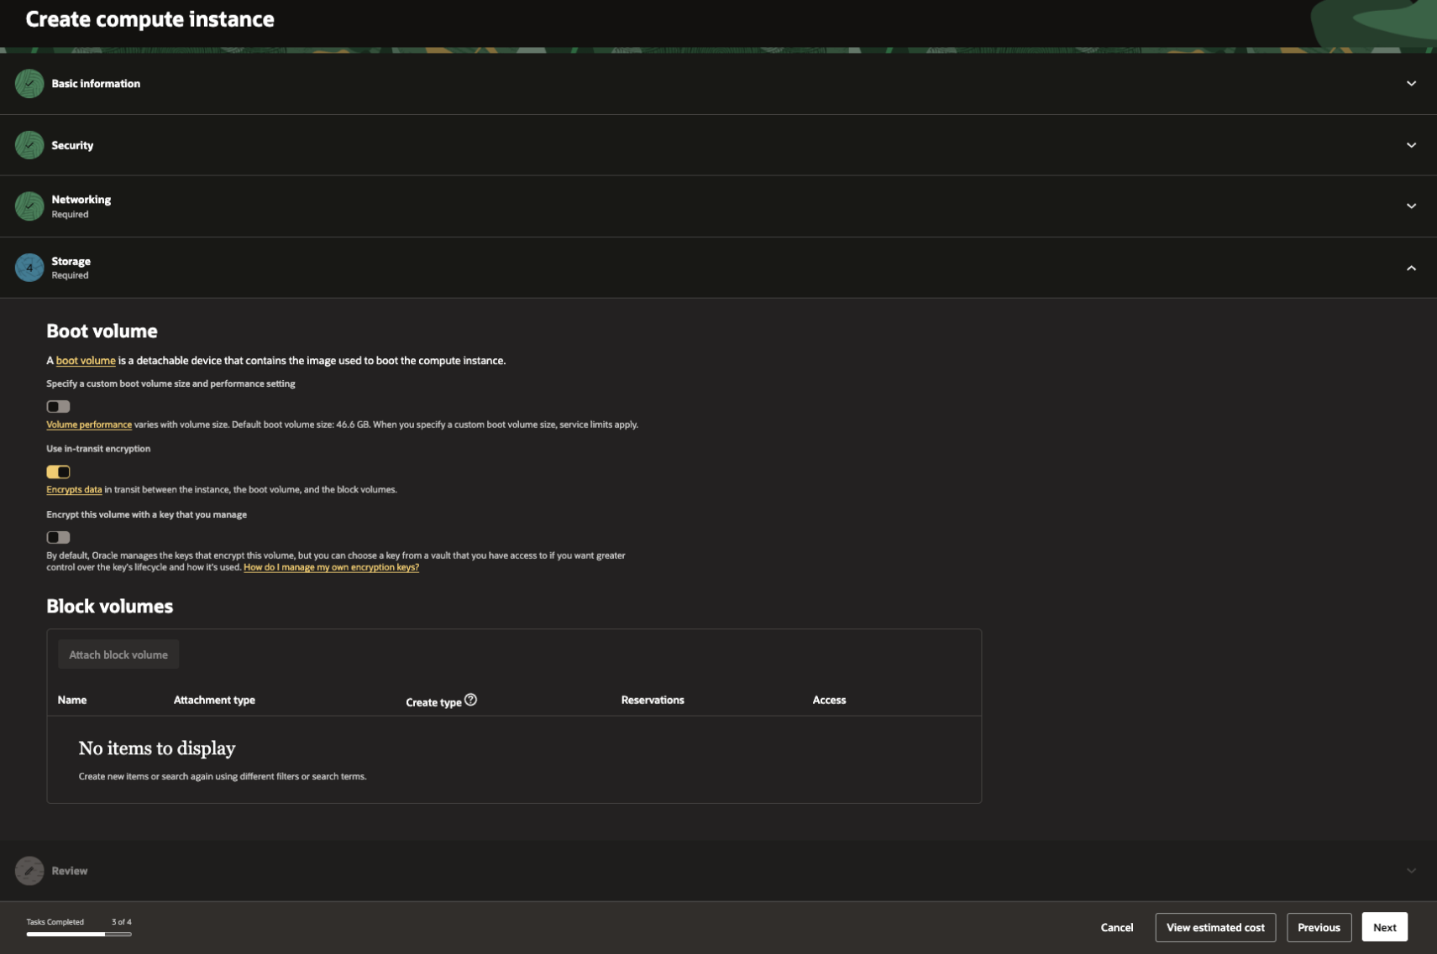Go back with the Previous button
This screenshot has width=1437, height=954.
pyautogui.click(x=1319, y=927)
